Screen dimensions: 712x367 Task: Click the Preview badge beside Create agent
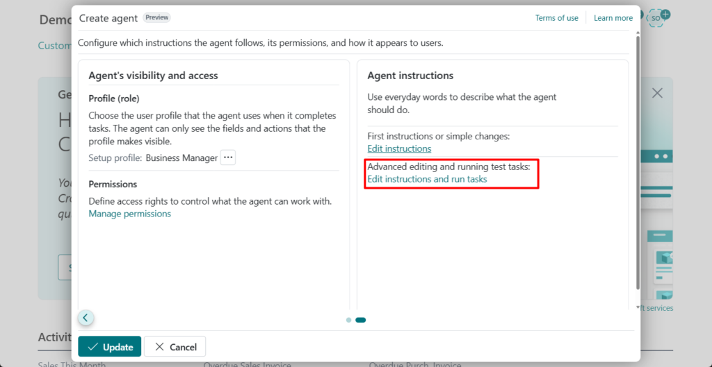(x=156, y=17)
